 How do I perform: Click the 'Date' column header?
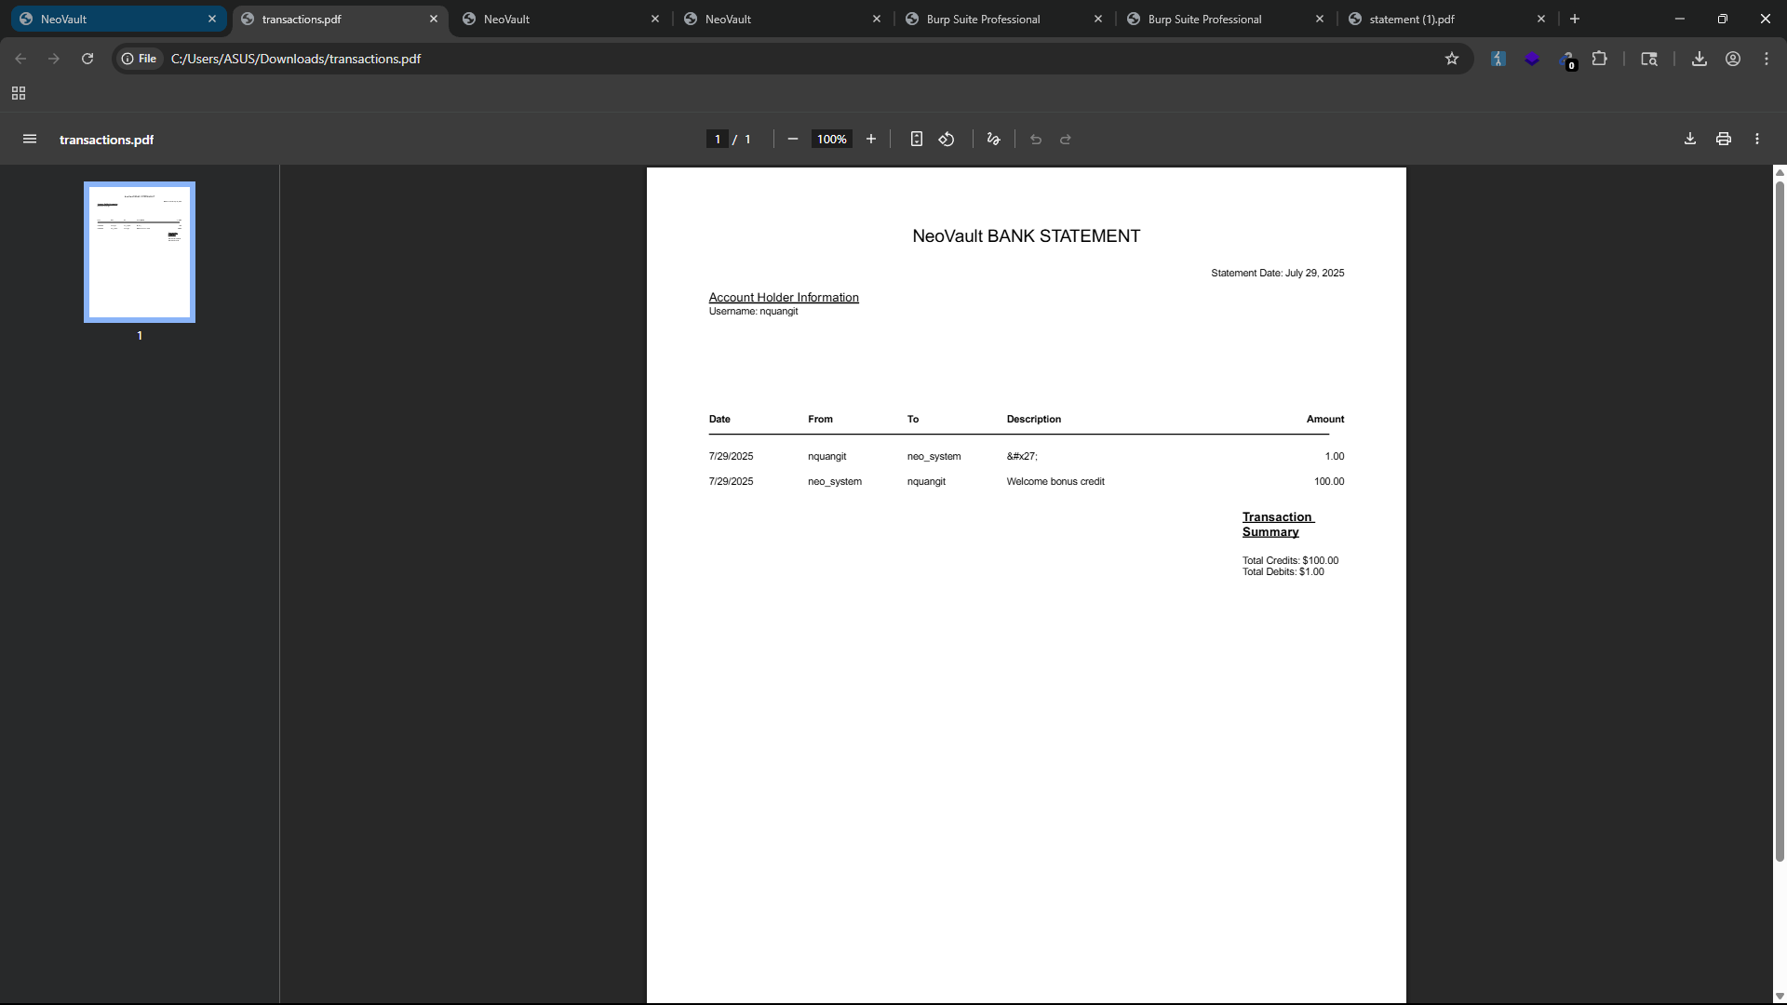click(x=719, y=420)
